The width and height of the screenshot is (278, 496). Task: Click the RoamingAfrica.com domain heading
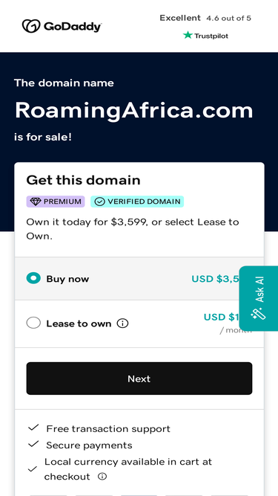click(x=134, y=111)
